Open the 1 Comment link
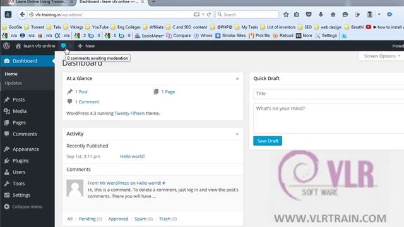The height and width of the screenshot is (227, 404). pyautogui.click(x=87, y=102)
